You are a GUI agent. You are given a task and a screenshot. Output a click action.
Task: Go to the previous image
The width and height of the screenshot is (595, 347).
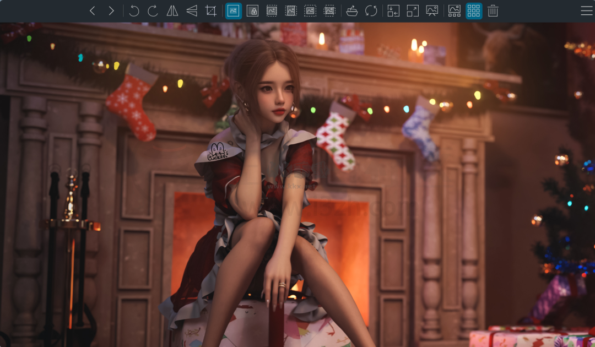93,10
